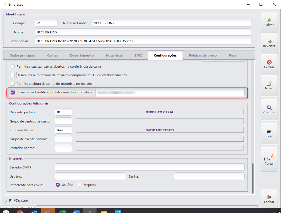Click the 'Remetente para envio:' label
This screenshot has height=213, width=281.
pyautogui.click(x=26, y=185)
